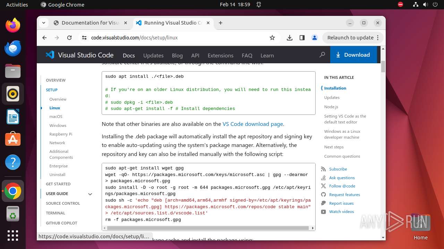Go back to previous page
This screenshot has width=444, height=249.
[x=44, y=38]
